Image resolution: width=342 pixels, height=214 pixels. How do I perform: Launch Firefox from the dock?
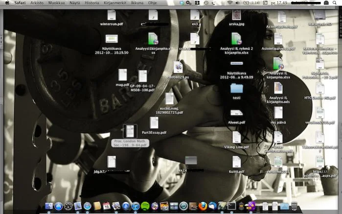click(203, 206)
